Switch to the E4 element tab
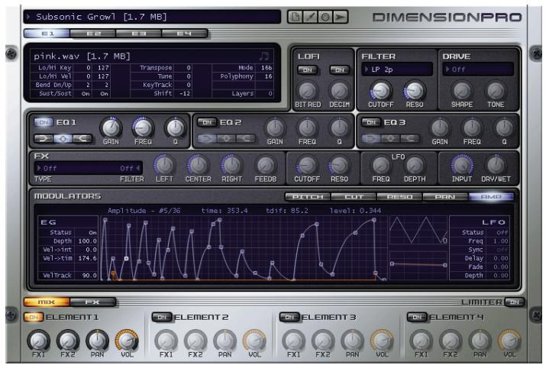 tap(185, 34)
